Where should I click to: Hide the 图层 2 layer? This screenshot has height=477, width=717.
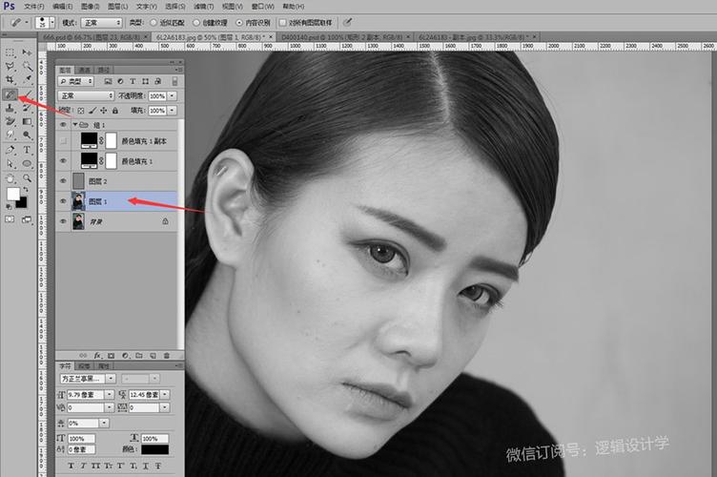tap(63, 181)
